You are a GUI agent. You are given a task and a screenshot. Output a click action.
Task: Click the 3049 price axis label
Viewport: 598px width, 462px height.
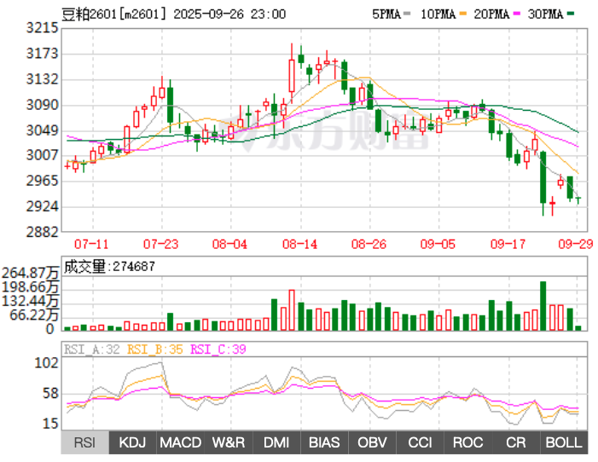coord(42,130)
